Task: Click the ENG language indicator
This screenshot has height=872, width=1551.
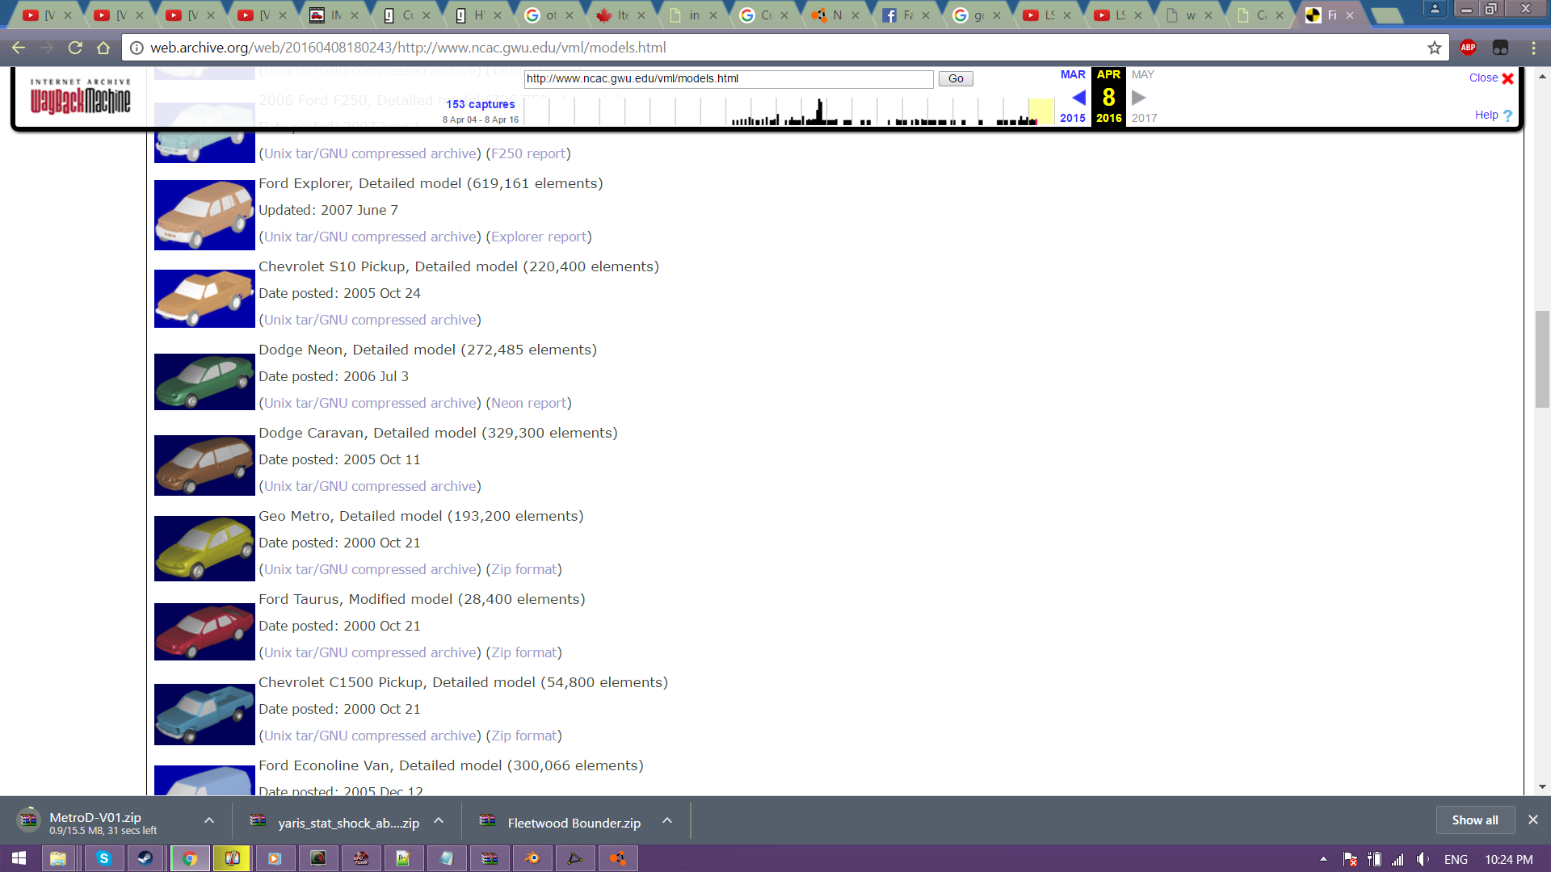Action: click(1456, 859)
